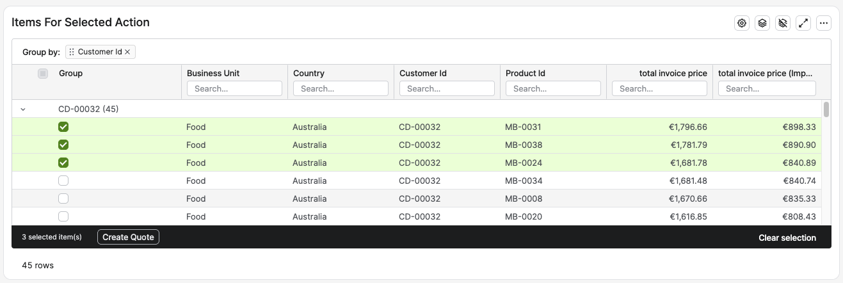
Task: Check the row with product MB-0034
Action: (63, 181)
